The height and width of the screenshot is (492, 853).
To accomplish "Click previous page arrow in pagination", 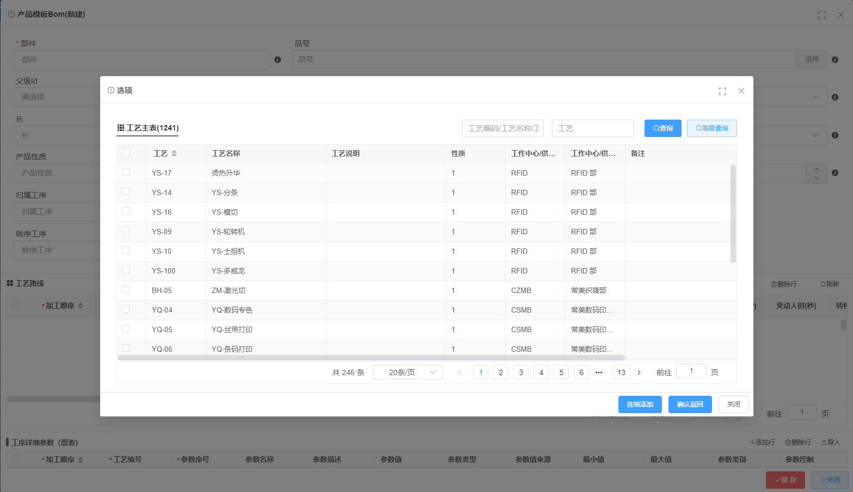I will pos(460,372).
